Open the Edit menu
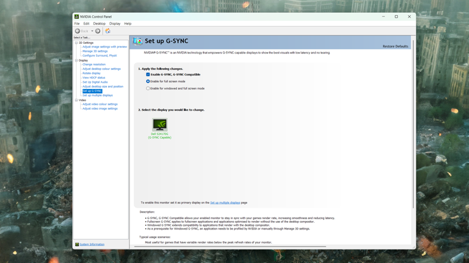469x263 pixels. (87, 24)
